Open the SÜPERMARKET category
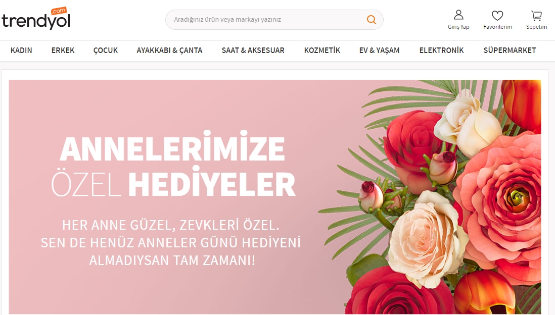Image resolution: width=555 pixels, height=315 pixels. tap(510, 50)
